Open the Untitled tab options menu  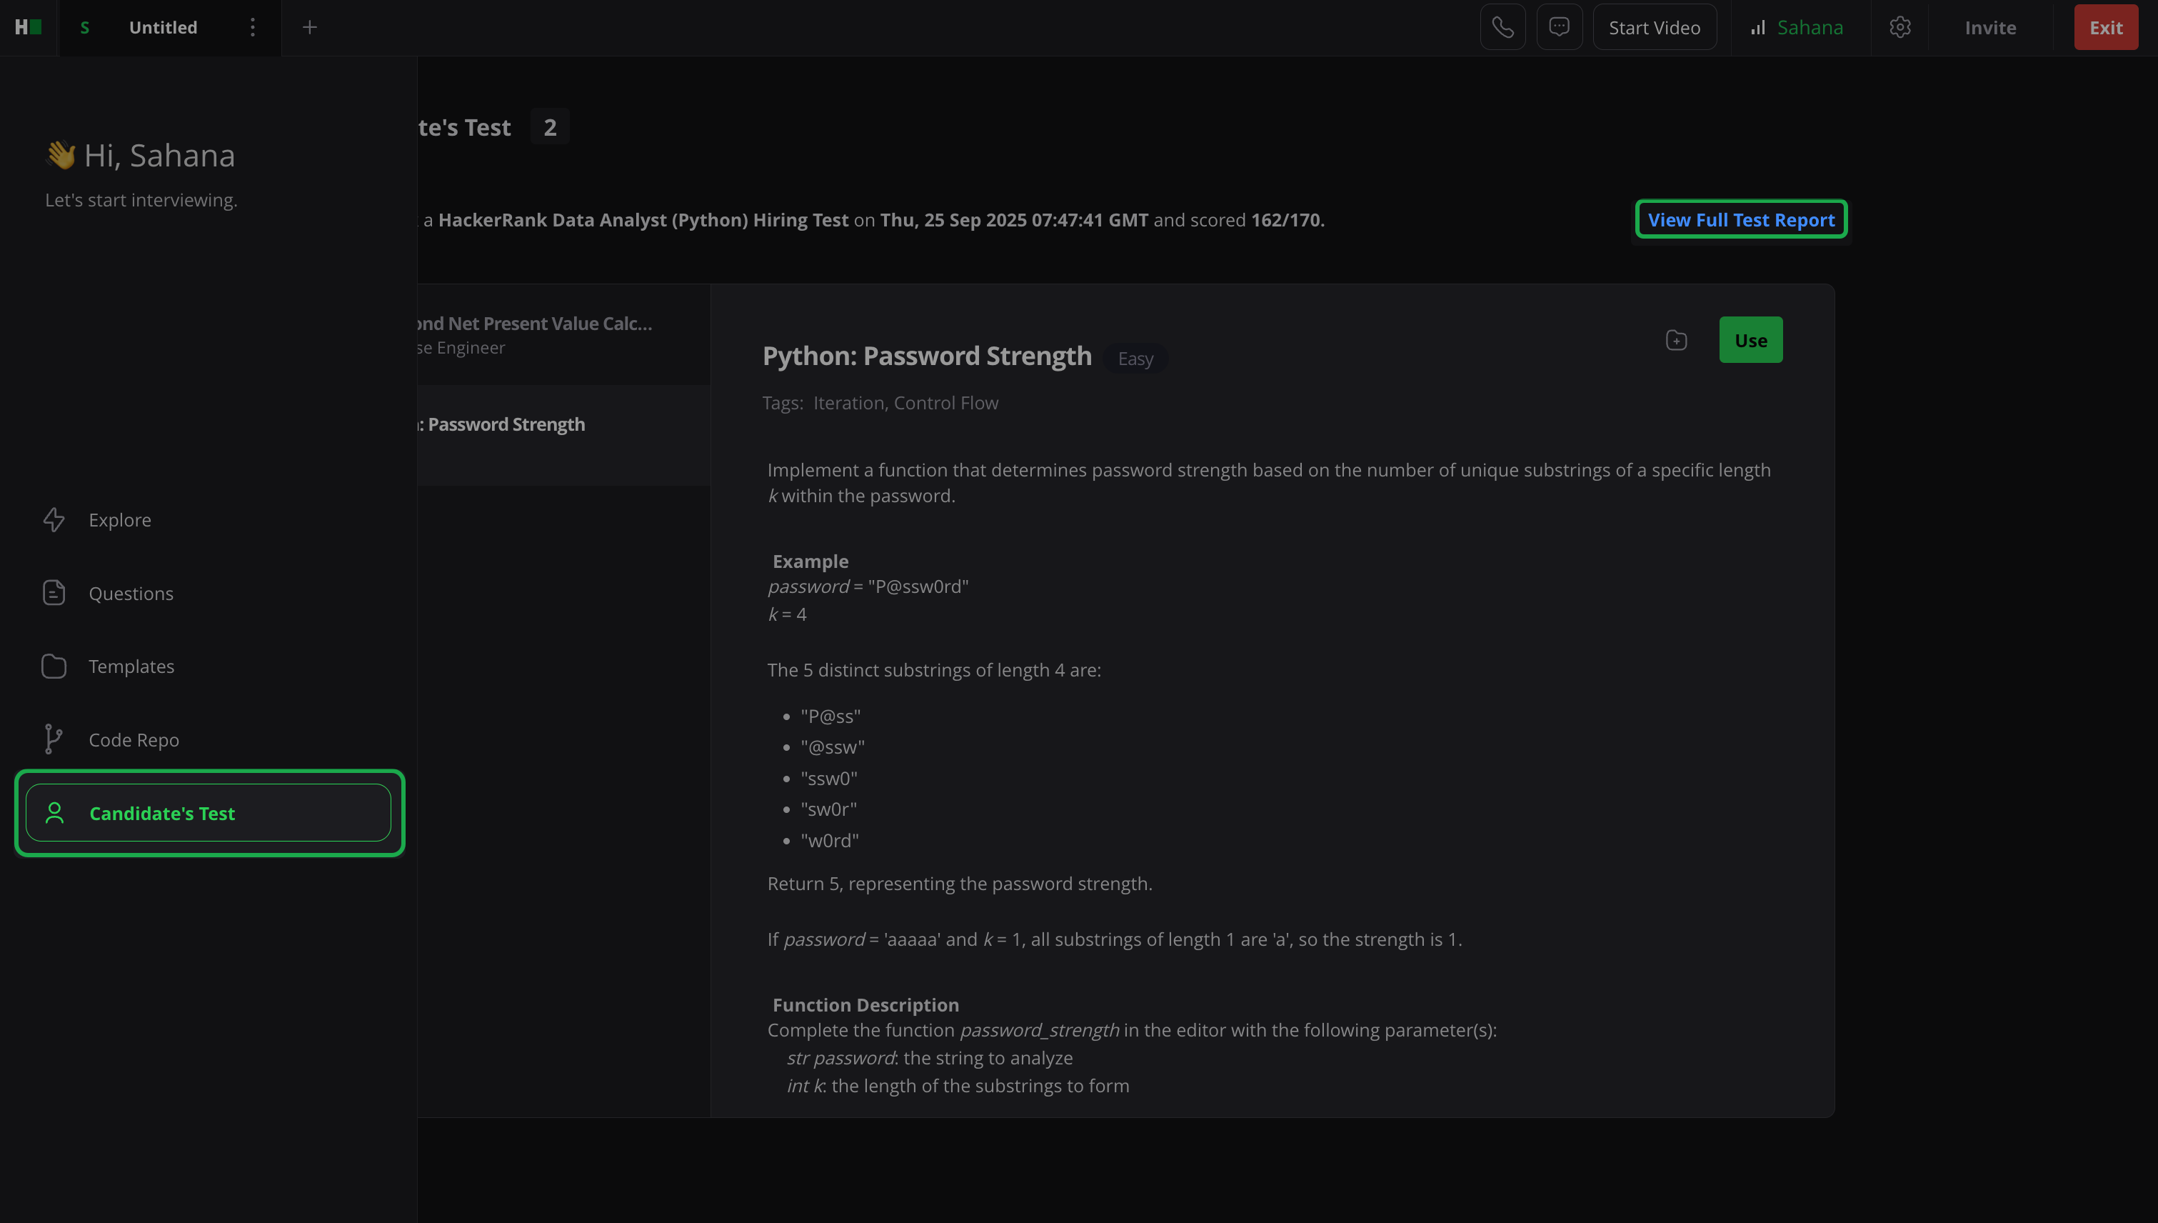click(x=252, y=28)
